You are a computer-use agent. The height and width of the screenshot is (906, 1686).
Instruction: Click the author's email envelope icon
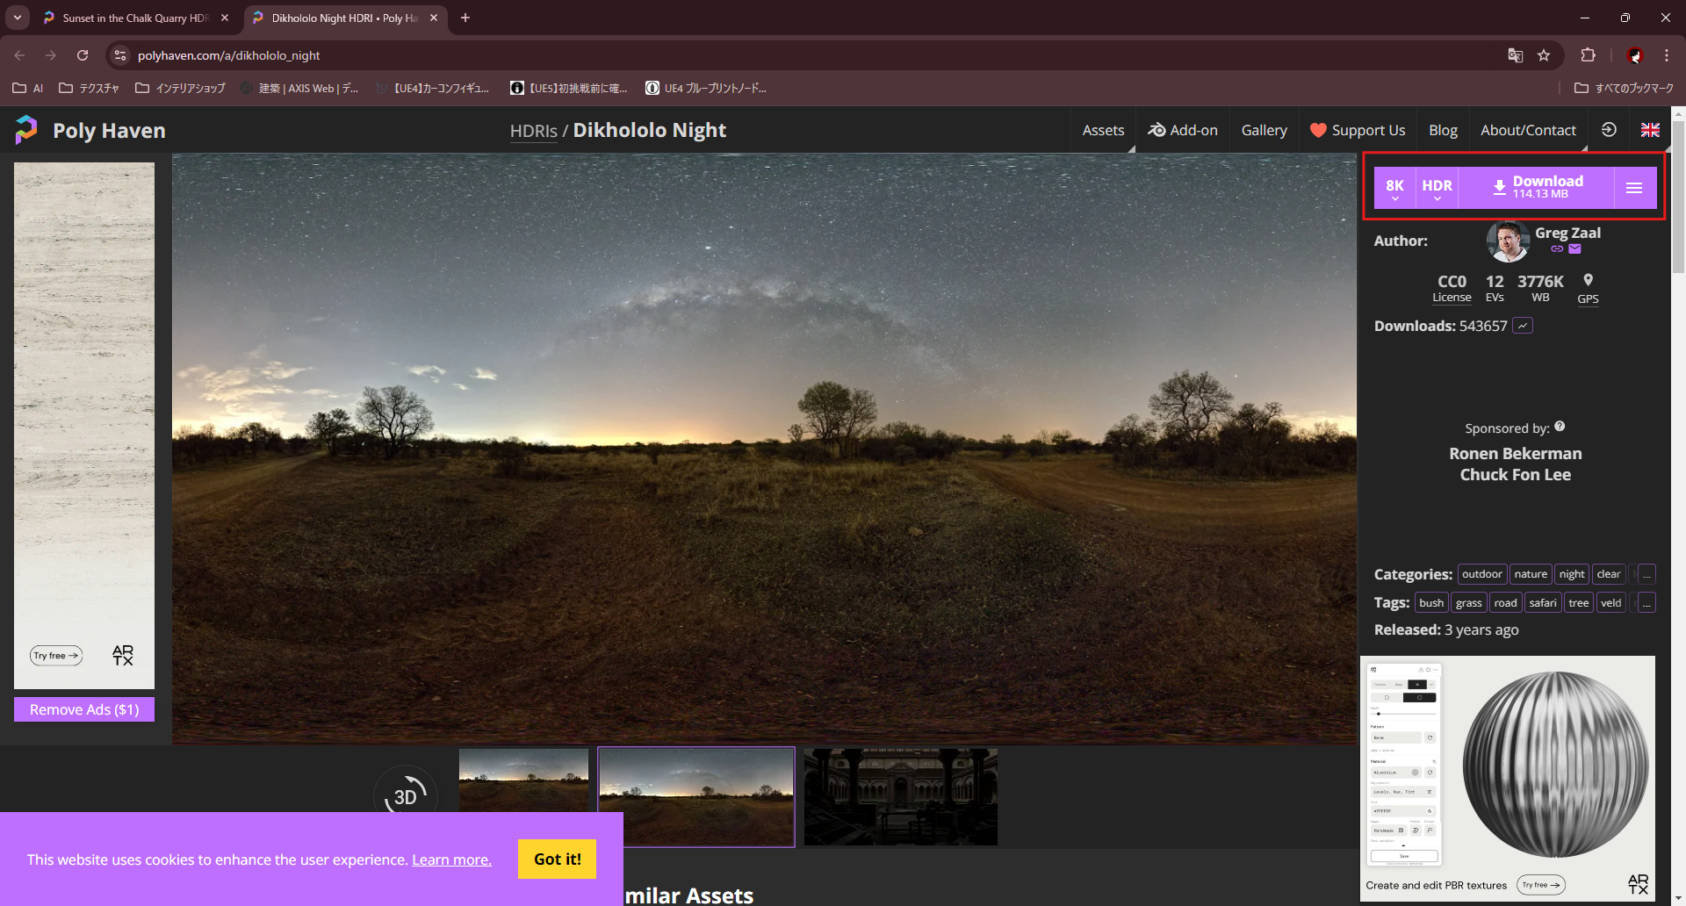(1575, 249)
